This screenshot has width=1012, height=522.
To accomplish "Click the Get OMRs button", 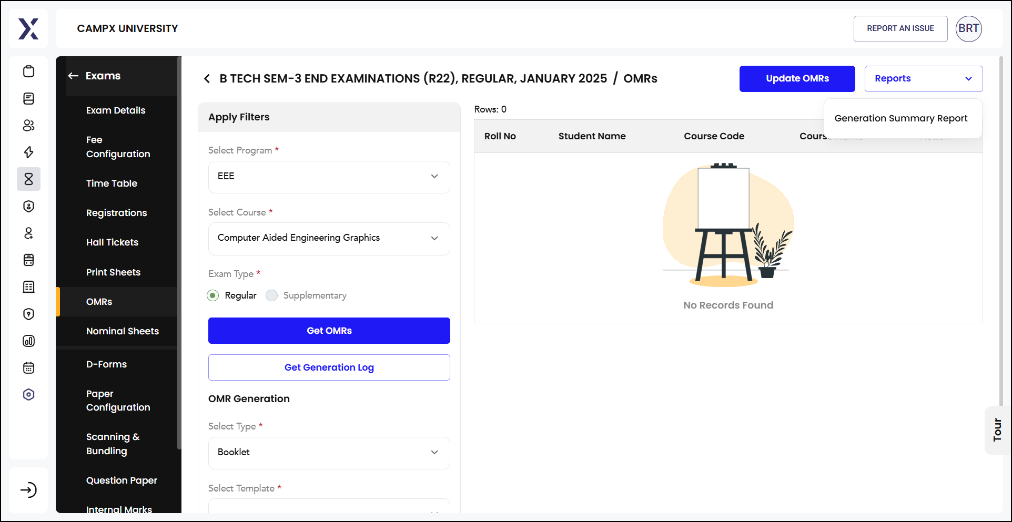I will pos(329,331).
